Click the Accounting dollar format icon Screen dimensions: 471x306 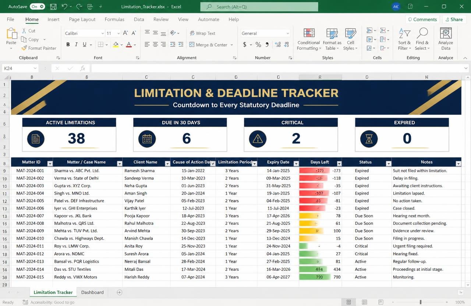245,45
